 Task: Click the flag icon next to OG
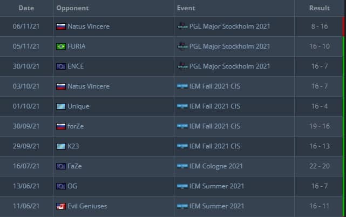pyautogui.click(x=61, y=186)
